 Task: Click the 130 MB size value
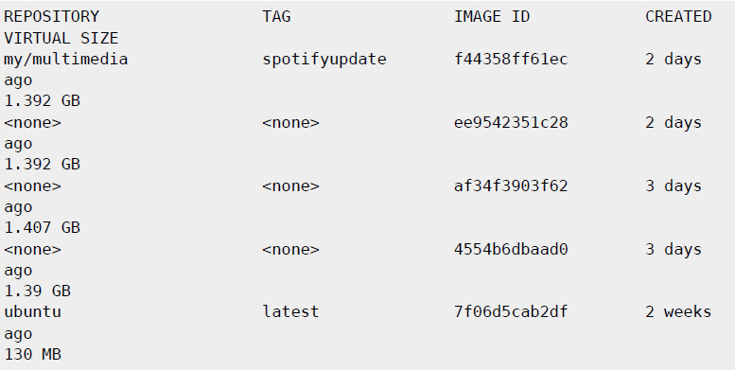32,355
